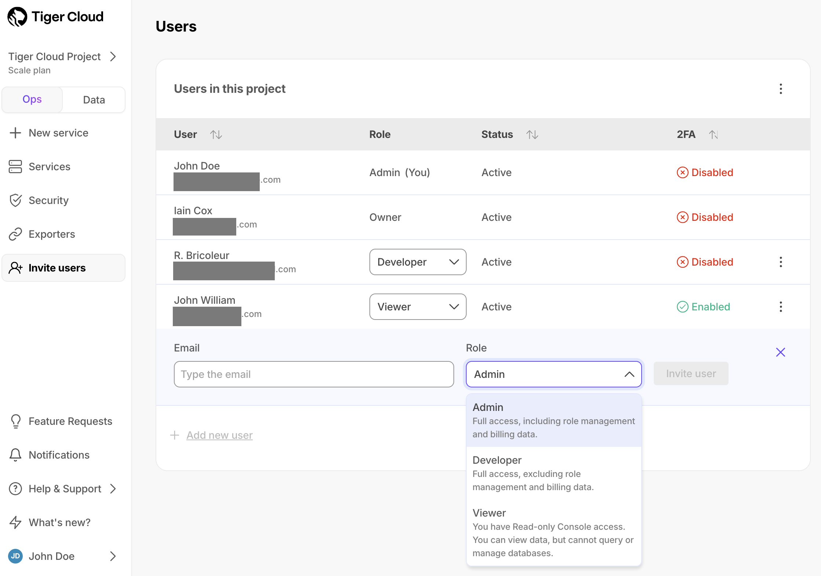
Task: Expand the Tiger Cloud Project switcher chevron
Action: pyautogui.click(x=113, y=56)
